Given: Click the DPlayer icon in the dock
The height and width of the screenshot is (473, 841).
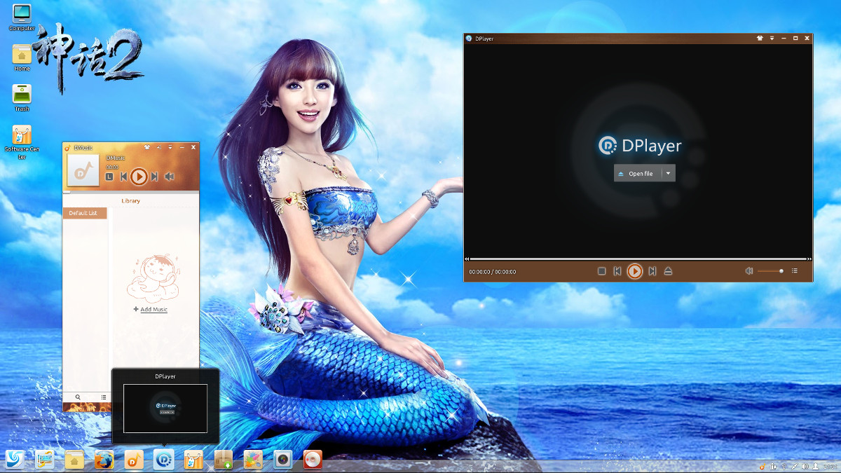Looking at the screenshot, I should pyautogui.click(x=164, y=459).
